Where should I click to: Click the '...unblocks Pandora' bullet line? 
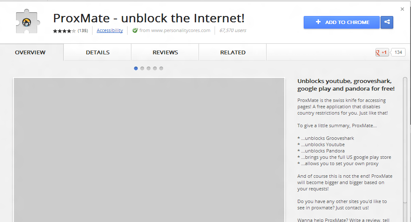[321, 151]
